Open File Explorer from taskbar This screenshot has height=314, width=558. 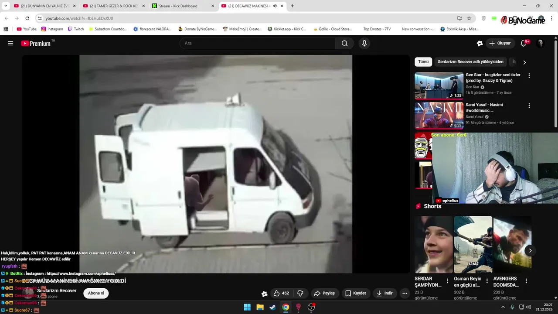260,307
